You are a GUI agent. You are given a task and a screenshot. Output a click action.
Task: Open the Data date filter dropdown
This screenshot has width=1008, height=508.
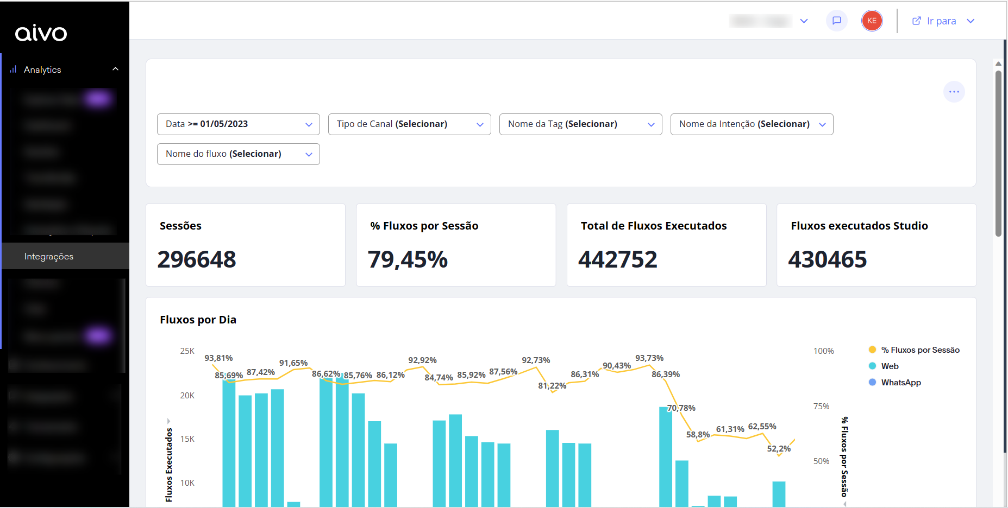(238, 124)
